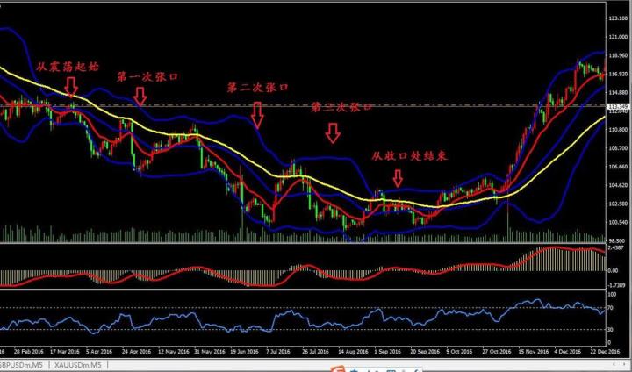Click the 20 Sep 2016 date label

[426, 352]
